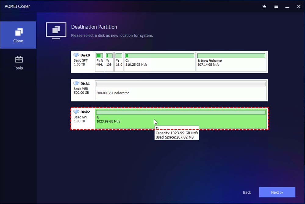The width and height of the screenshot is (305, 204).
Task: Click the AOMEI Cloner title text
Action: (x=17, y=6)
